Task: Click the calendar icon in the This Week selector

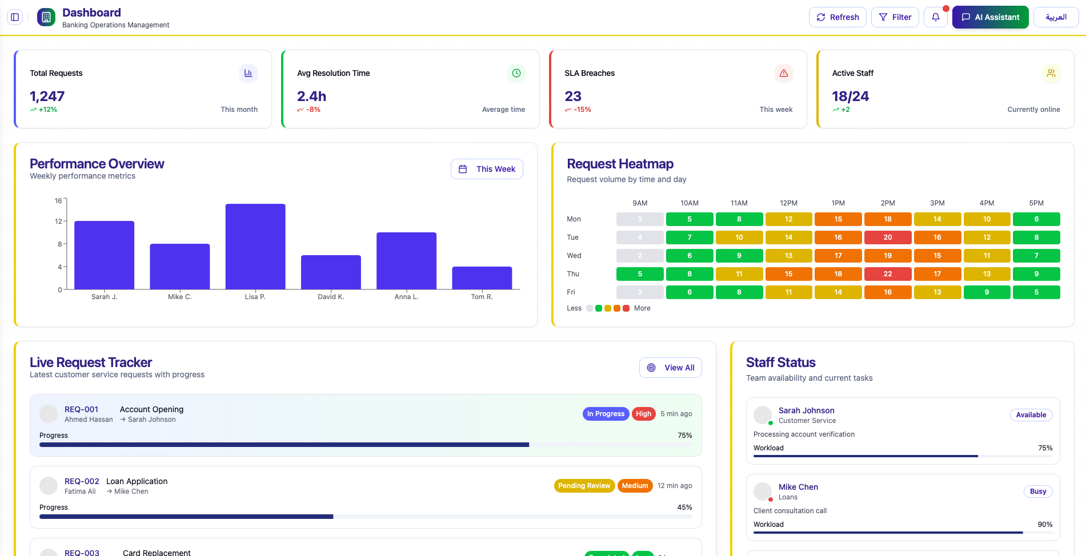Action: [x=463, y=169]
